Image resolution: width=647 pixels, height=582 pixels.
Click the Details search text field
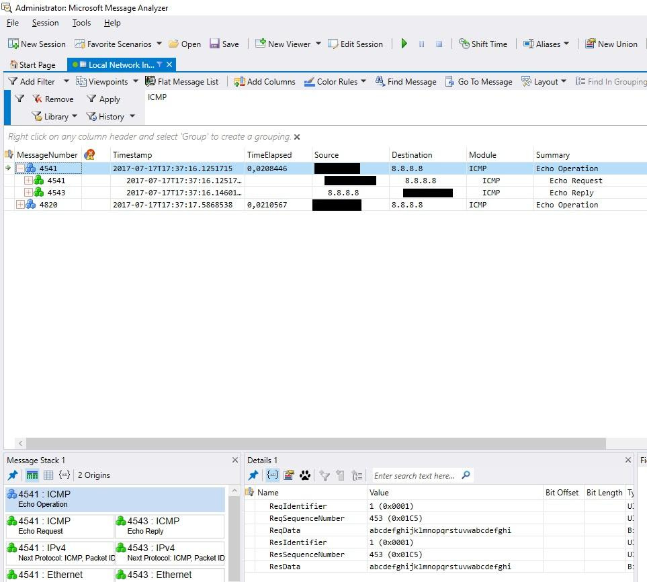coord(415,476)
